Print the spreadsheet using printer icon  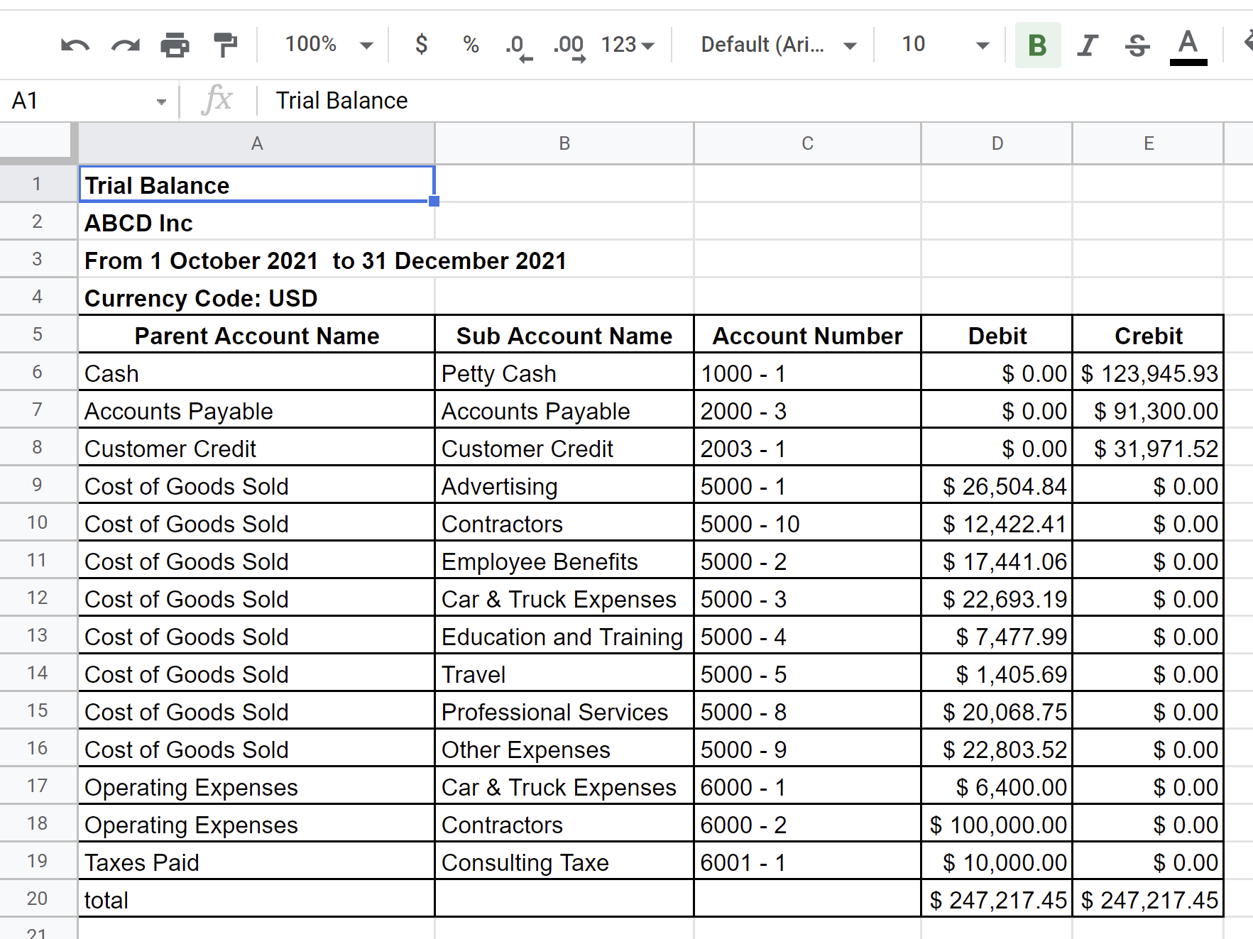(175, 45)
